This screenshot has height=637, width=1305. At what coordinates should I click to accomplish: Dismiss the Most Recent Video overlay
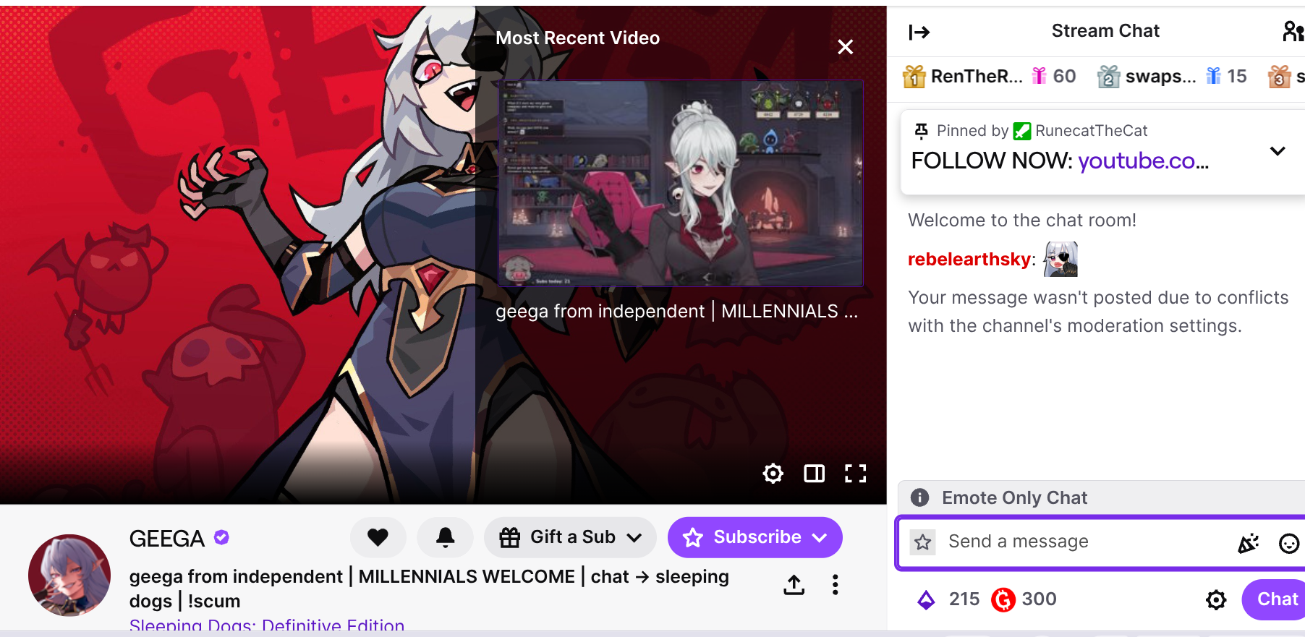tap(845, 47)
